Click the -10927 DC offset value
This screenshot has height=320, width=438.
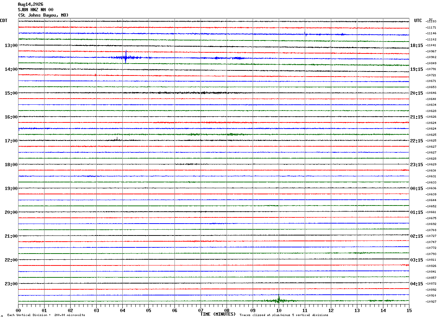(x=431, y=302)
